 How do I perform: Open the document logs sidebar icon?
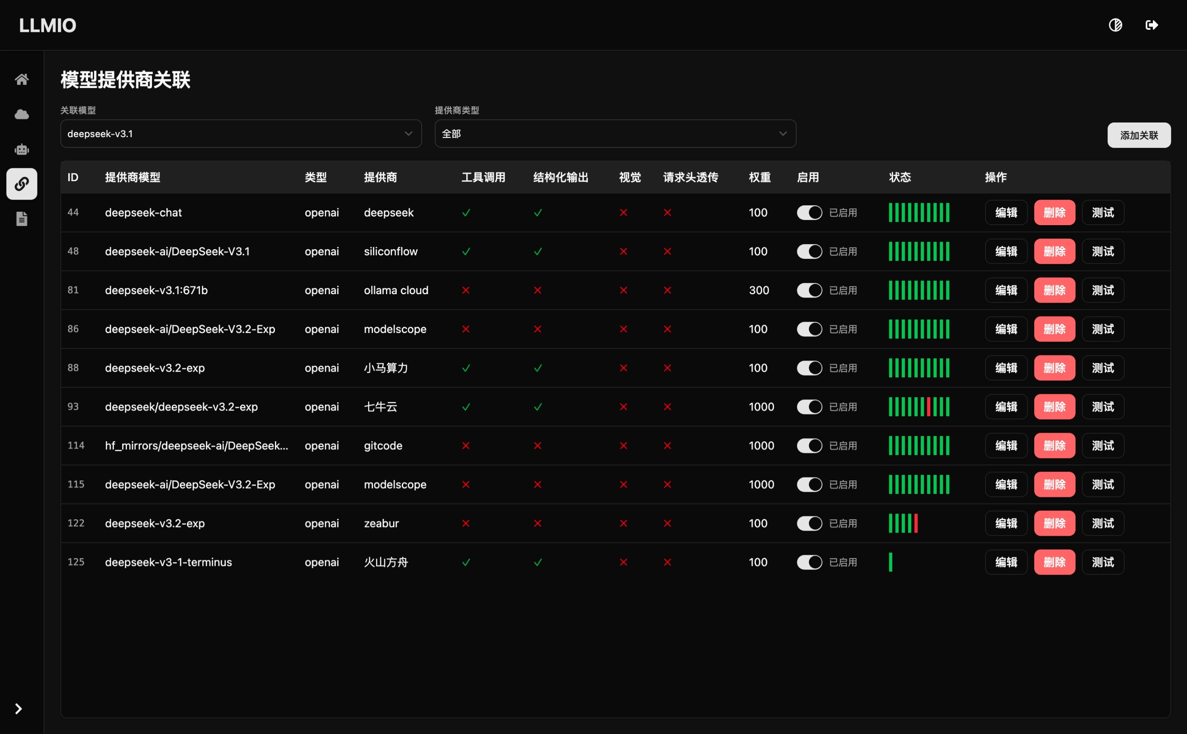click(22, 219)
